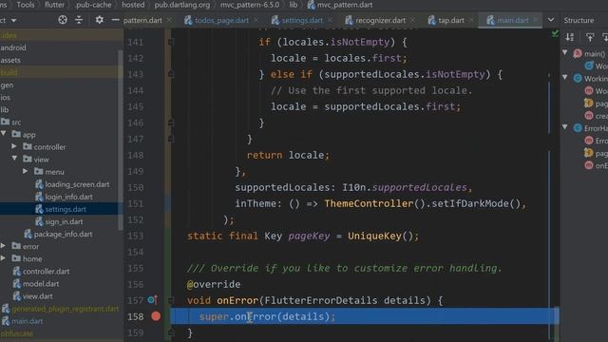Click the sort alphabetically icon in Structure
This screenshot has height=342, width=608.
[570, 37]
